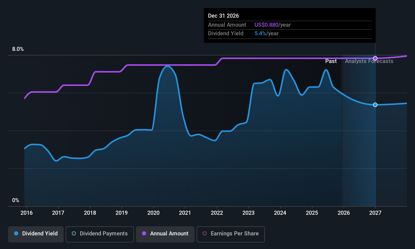
Task: Toggle the Dividend Yield series visibility
Action: pyautogui.click(x=36, y=234)
